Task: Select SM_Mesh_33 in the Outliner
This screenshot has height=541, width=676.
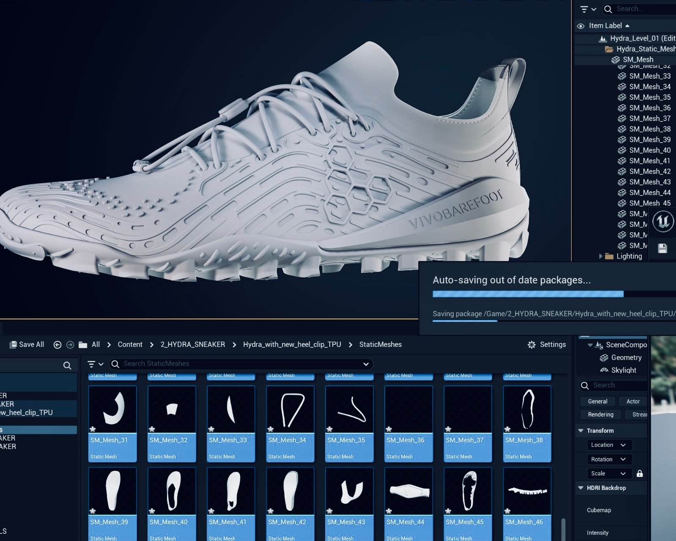Action: click(x=650, y=76)
